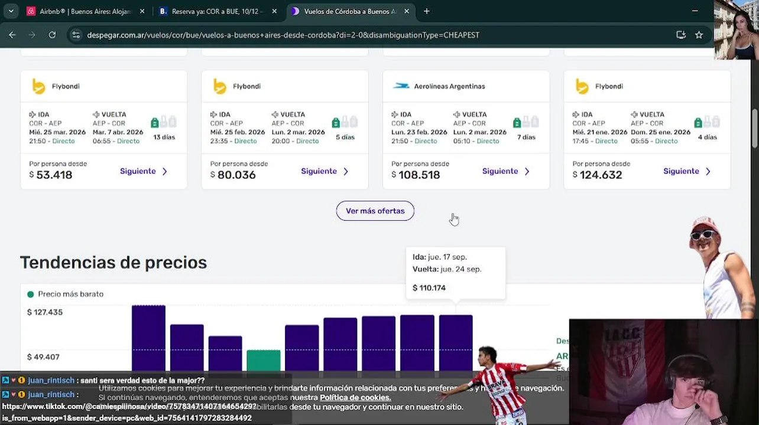Click Lun. 23 feb. 2026 departure date
The width and height of the screenshot is (759, 425).
(x=419, y=132)
